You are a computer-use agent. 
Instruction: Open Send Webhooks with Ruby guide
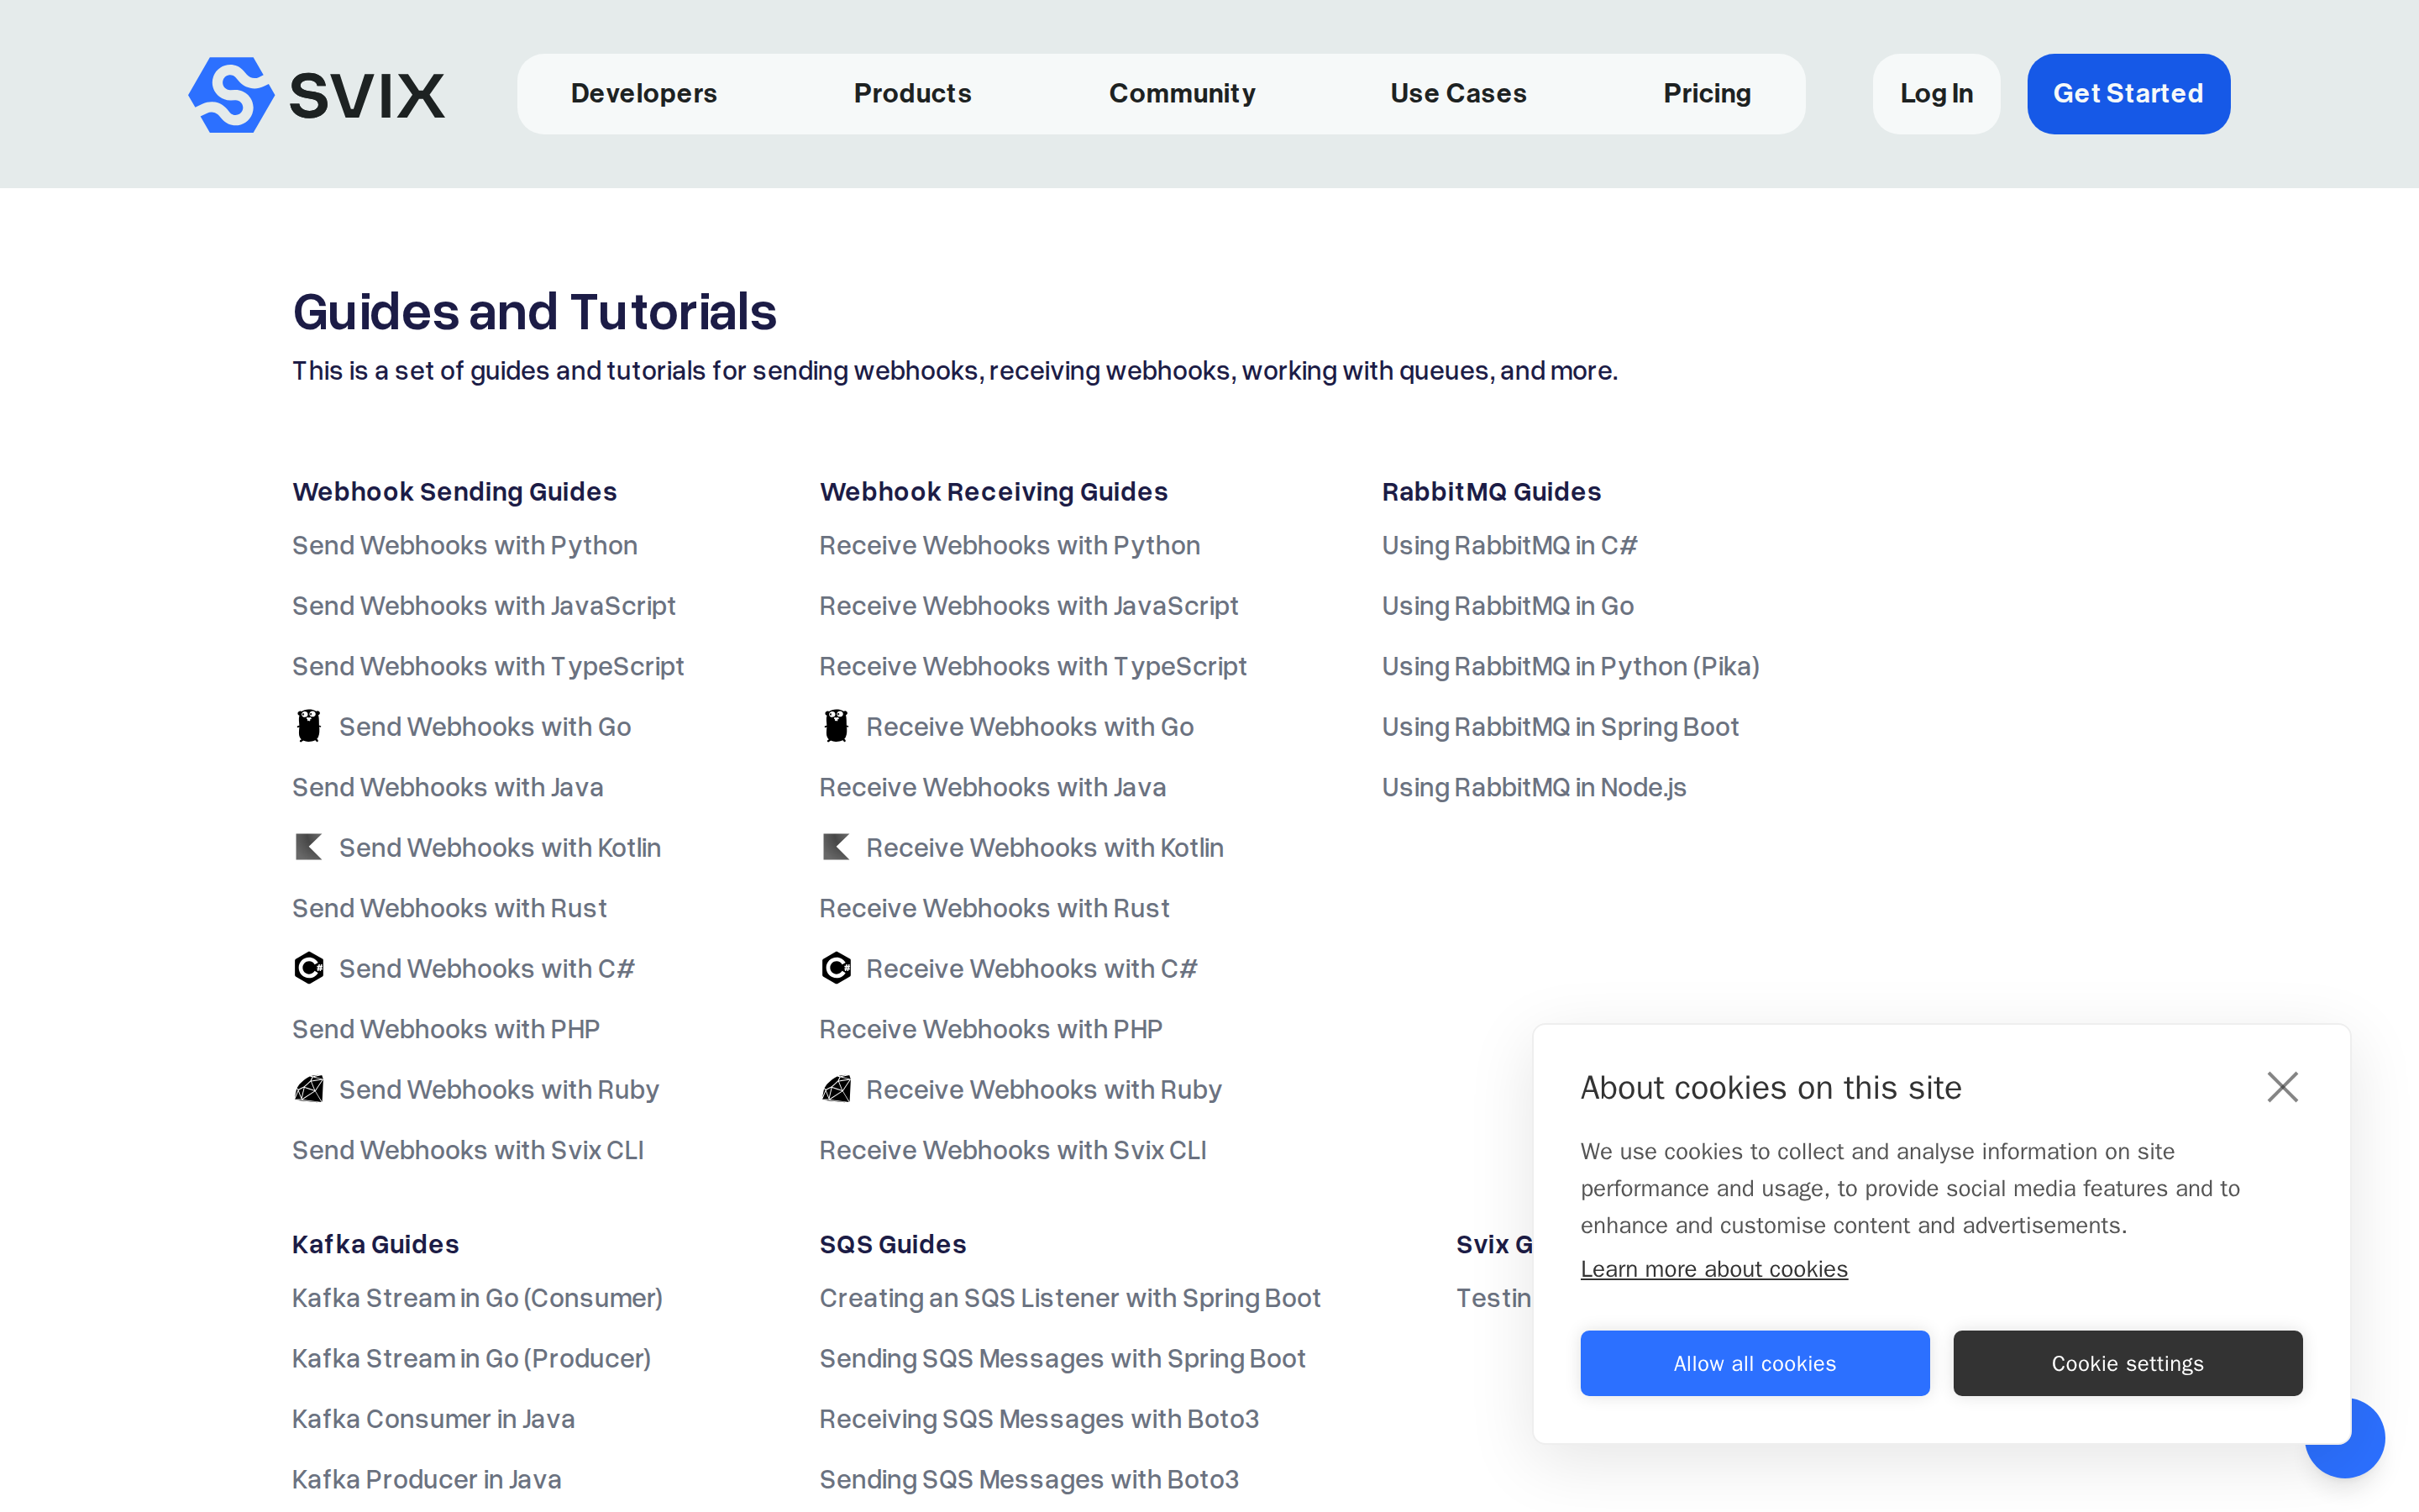499,1090
